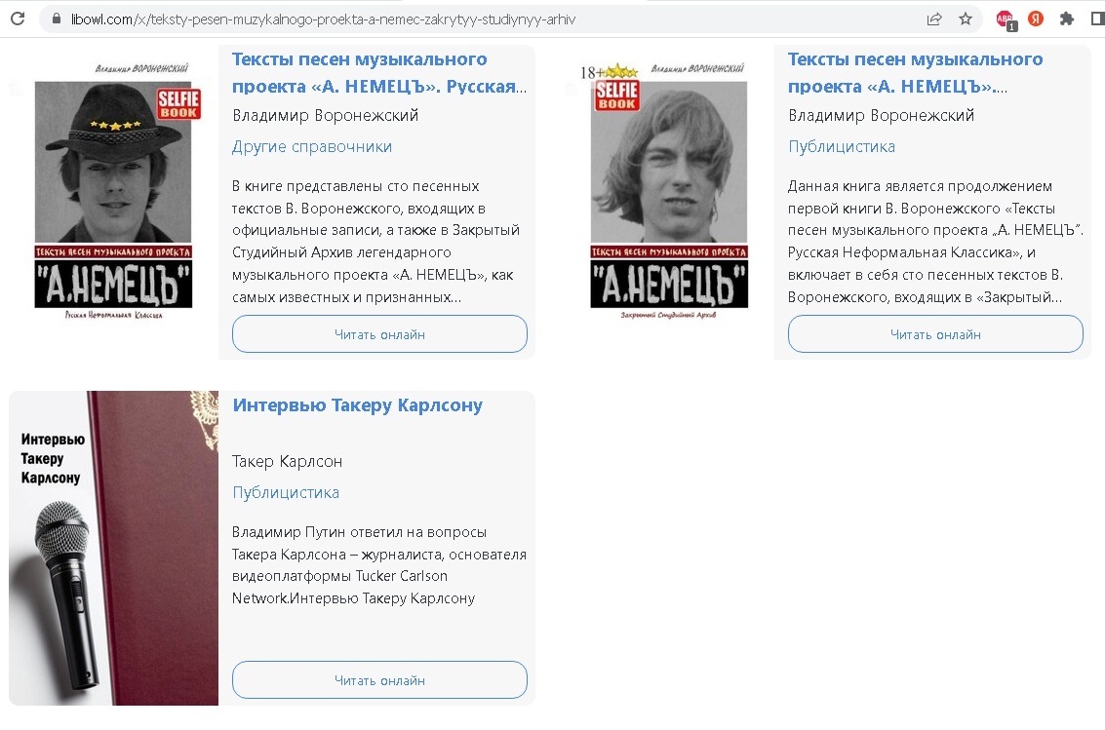Click Читать онлайн for first book
This screenshot has width=1105, height=730.
[x=379, y=334]
